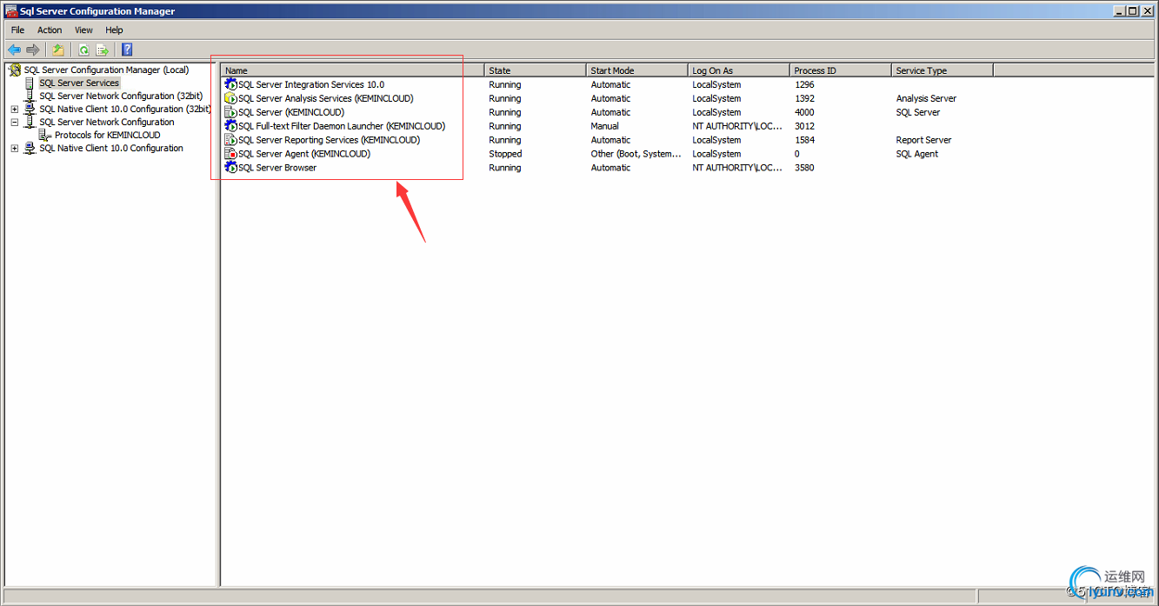Select SQL Server Analysis Services (KEMINCLOUD) name

click(x=326, y=98)
